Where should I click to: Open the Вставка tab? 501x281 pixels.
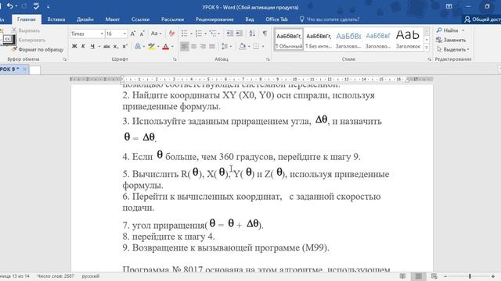tap(56, 20)
